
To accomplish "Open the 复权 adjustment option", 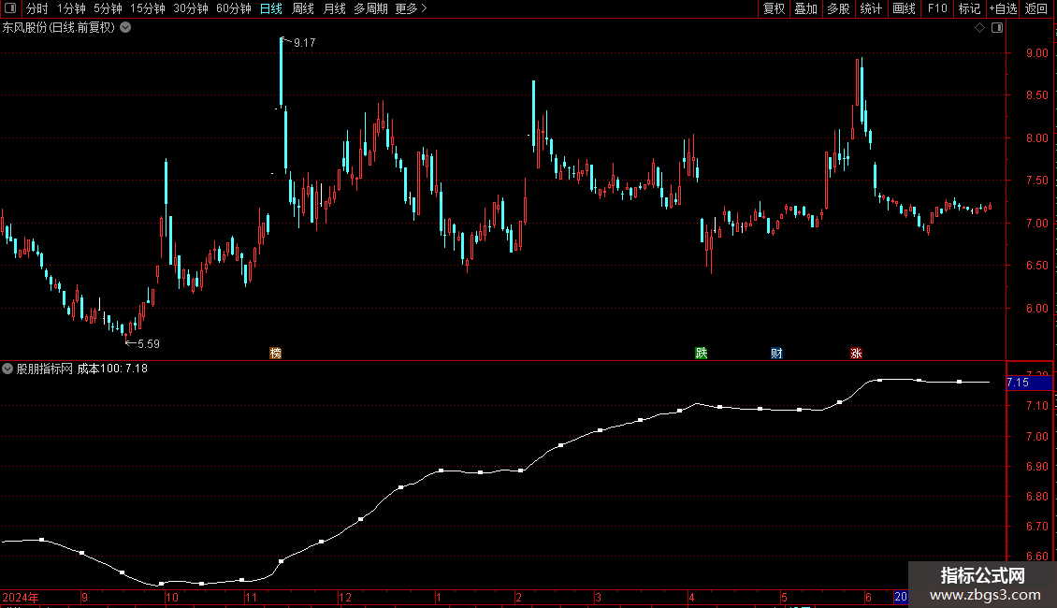I will point(774,8).
